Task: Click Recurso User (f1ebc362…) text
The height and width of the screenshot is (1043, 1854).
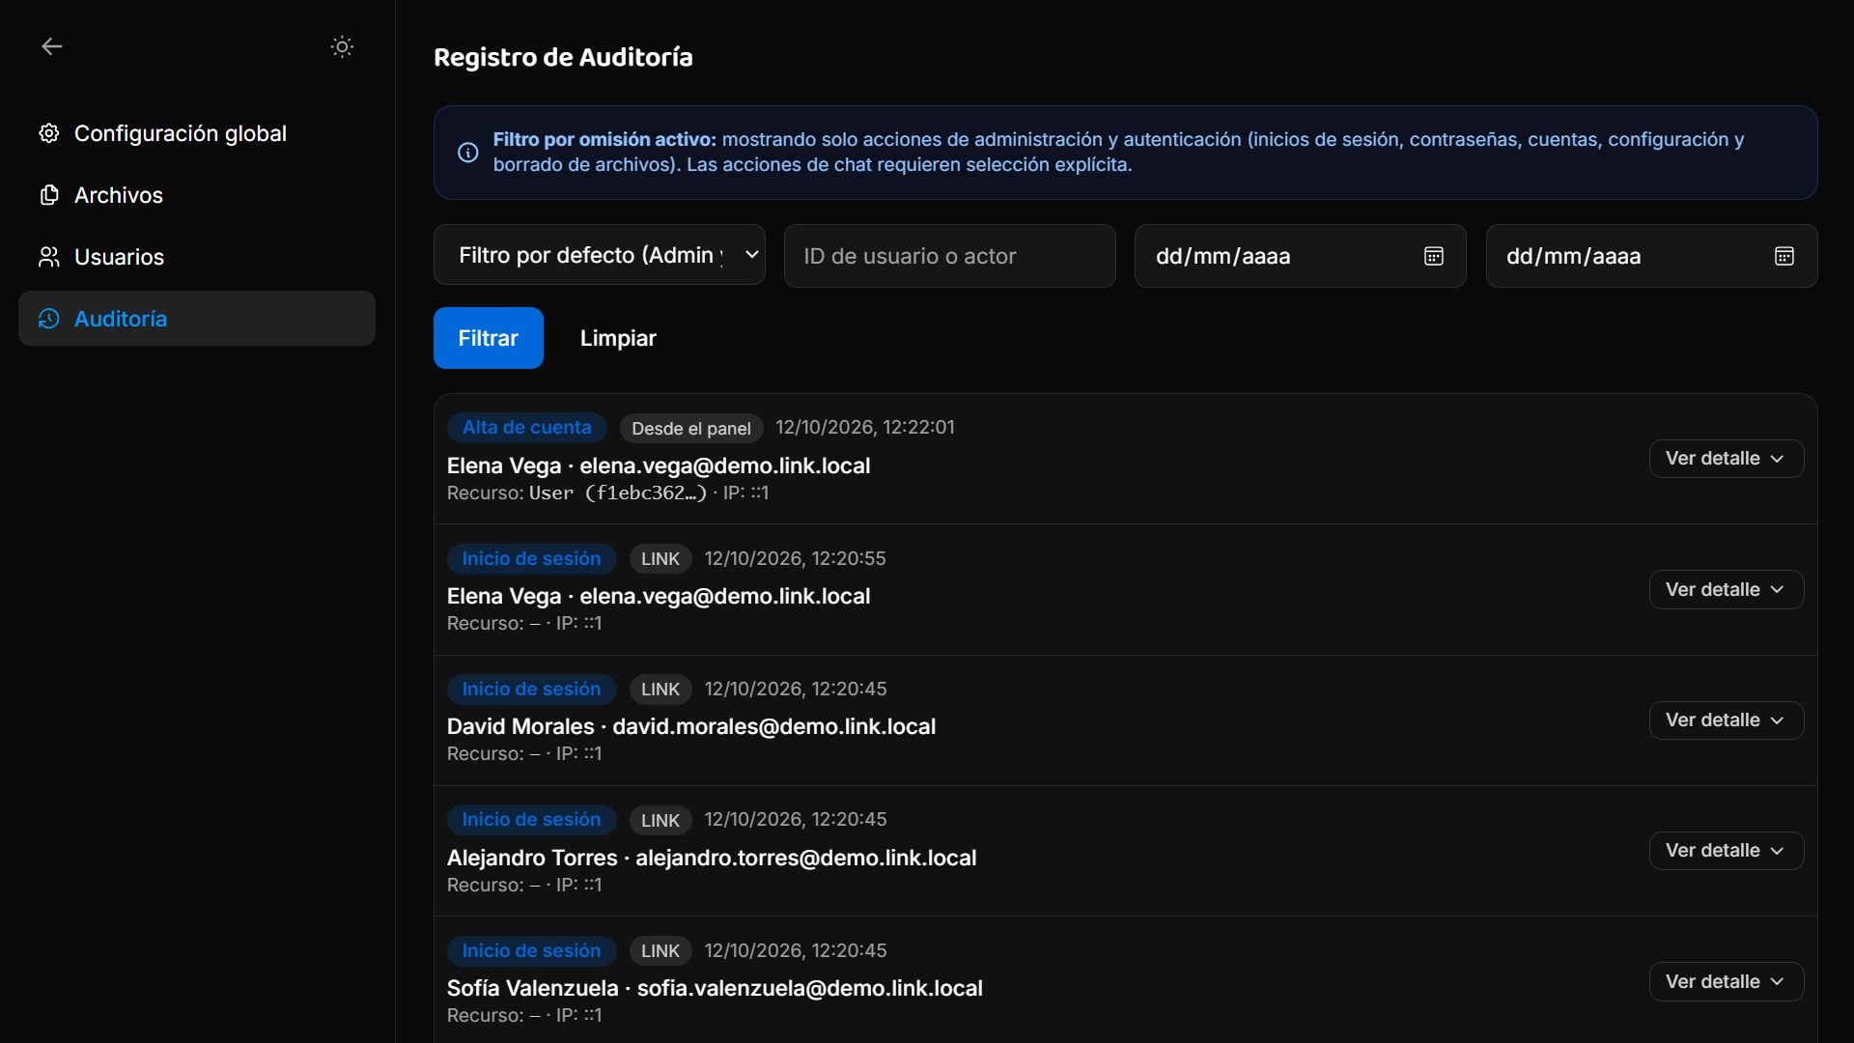Action: pos(577,493)
